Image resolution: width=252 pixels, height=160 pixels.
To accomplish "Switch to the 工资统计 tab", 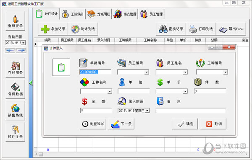I will pyautogui.click(x=73, y=14).
